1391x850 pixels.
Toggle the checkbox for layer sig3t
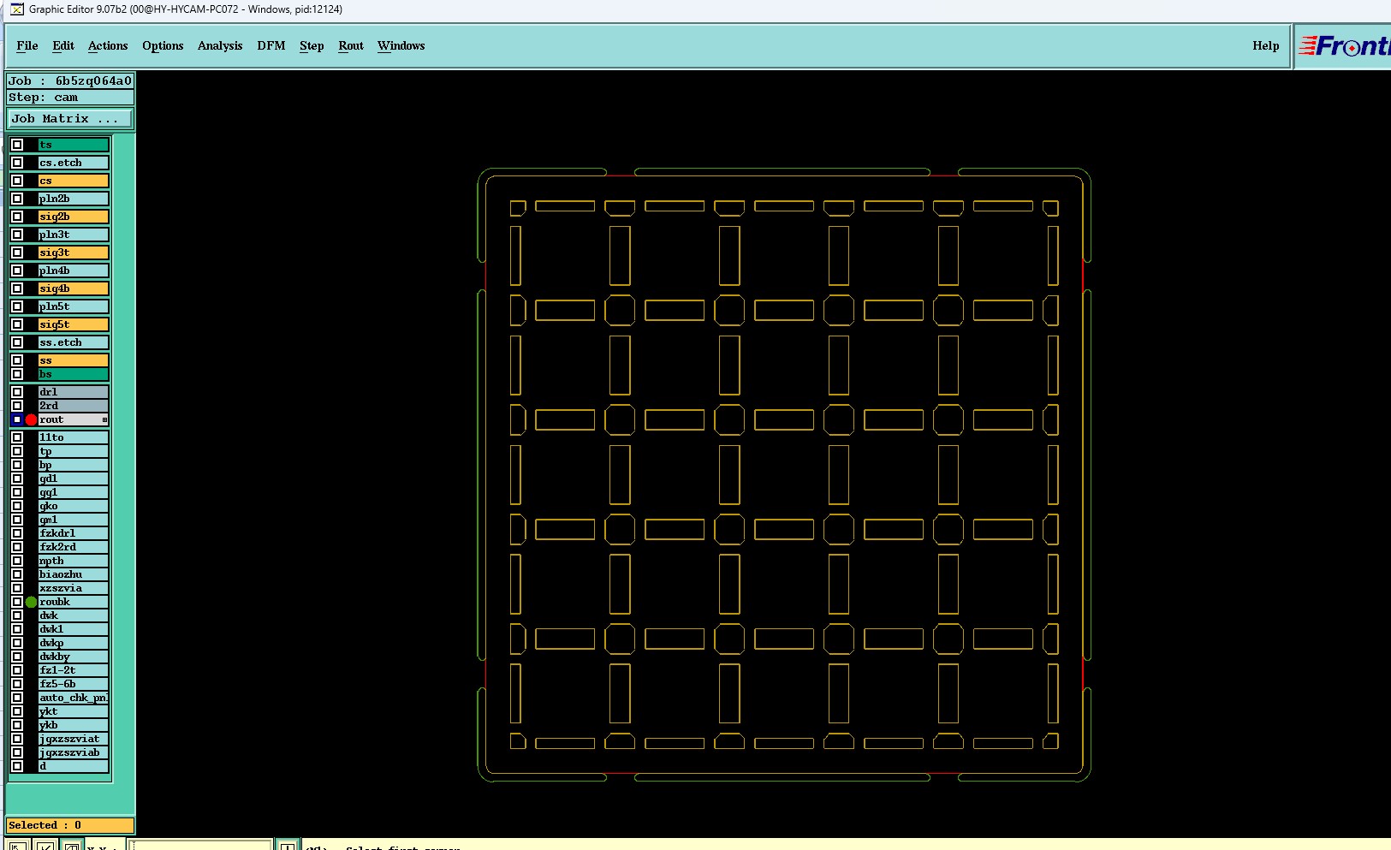(17, 253)
